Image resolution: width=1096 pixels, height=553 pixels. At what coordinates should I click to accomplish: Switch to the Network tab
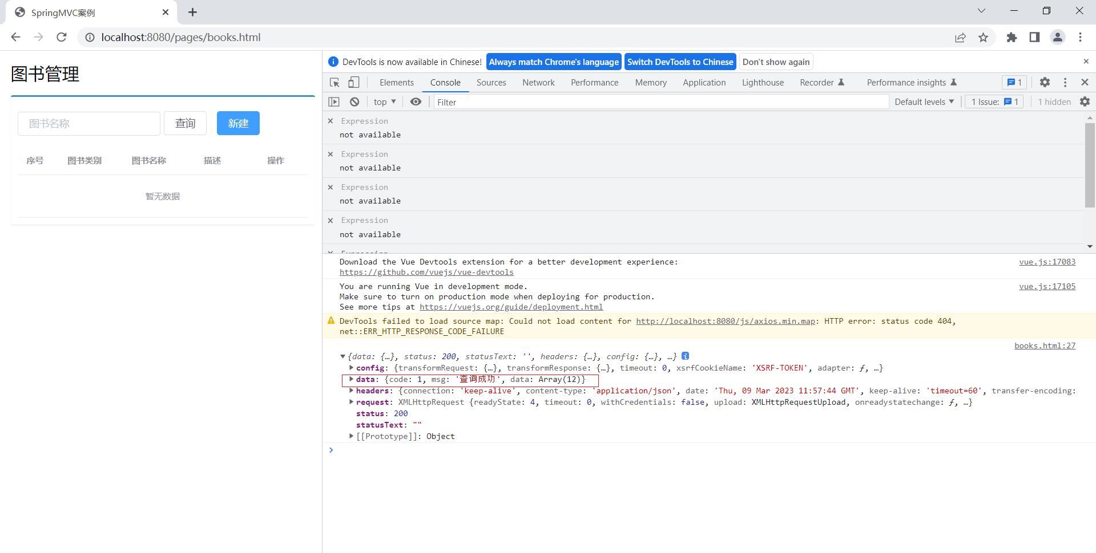point(538,83)
